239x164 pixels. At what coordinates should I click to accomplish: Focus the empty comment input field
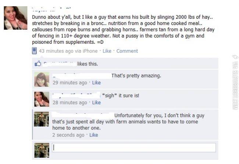133,147
